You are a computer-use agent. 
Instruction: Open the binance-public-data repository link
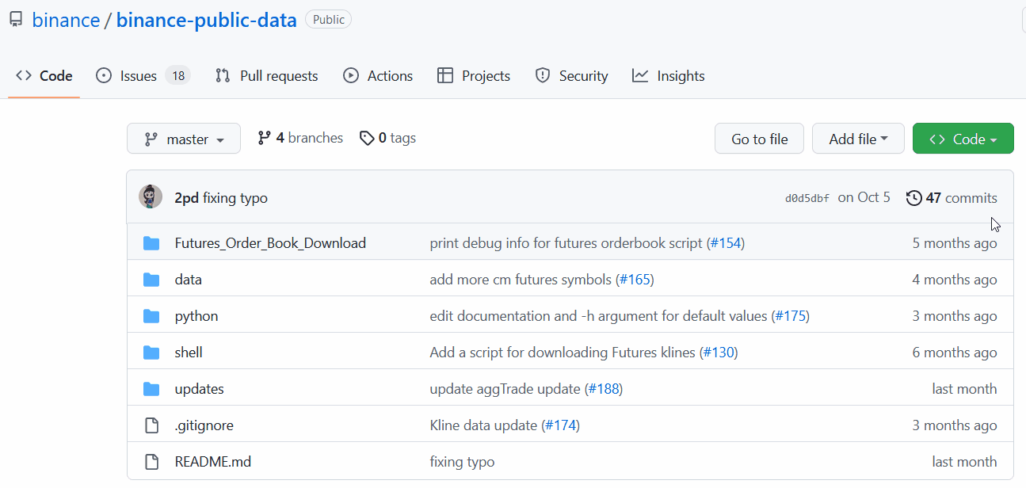tap(206, 20)
